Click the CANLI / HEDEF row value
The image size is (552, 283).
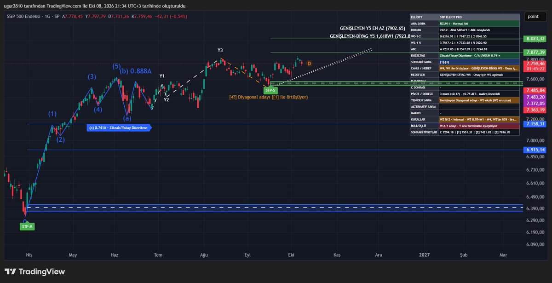tap(479, 68)
